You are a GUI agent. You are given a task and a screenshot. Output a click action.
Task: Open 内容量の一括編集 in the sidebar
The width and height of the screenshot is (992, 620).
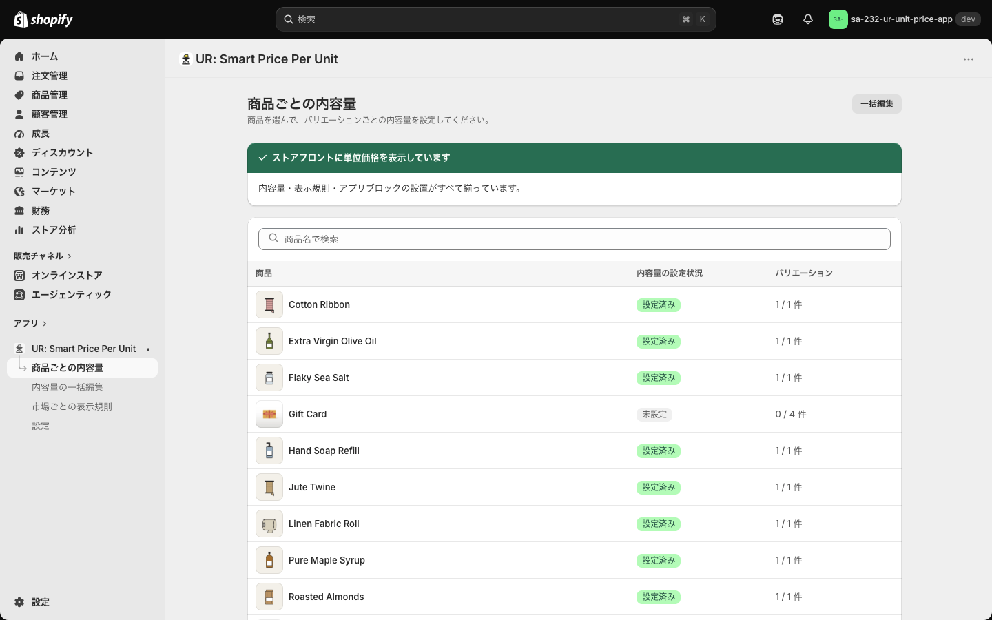click(x=68, y=387)
